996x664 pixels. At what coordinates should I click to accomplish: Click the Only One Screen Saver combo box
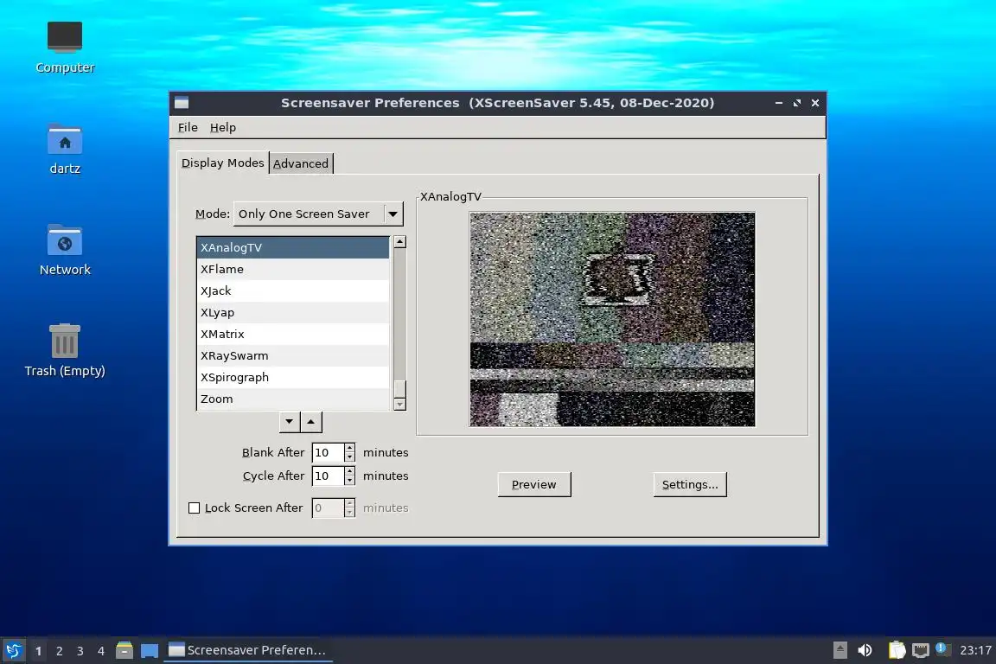click(x=318, y=214)
